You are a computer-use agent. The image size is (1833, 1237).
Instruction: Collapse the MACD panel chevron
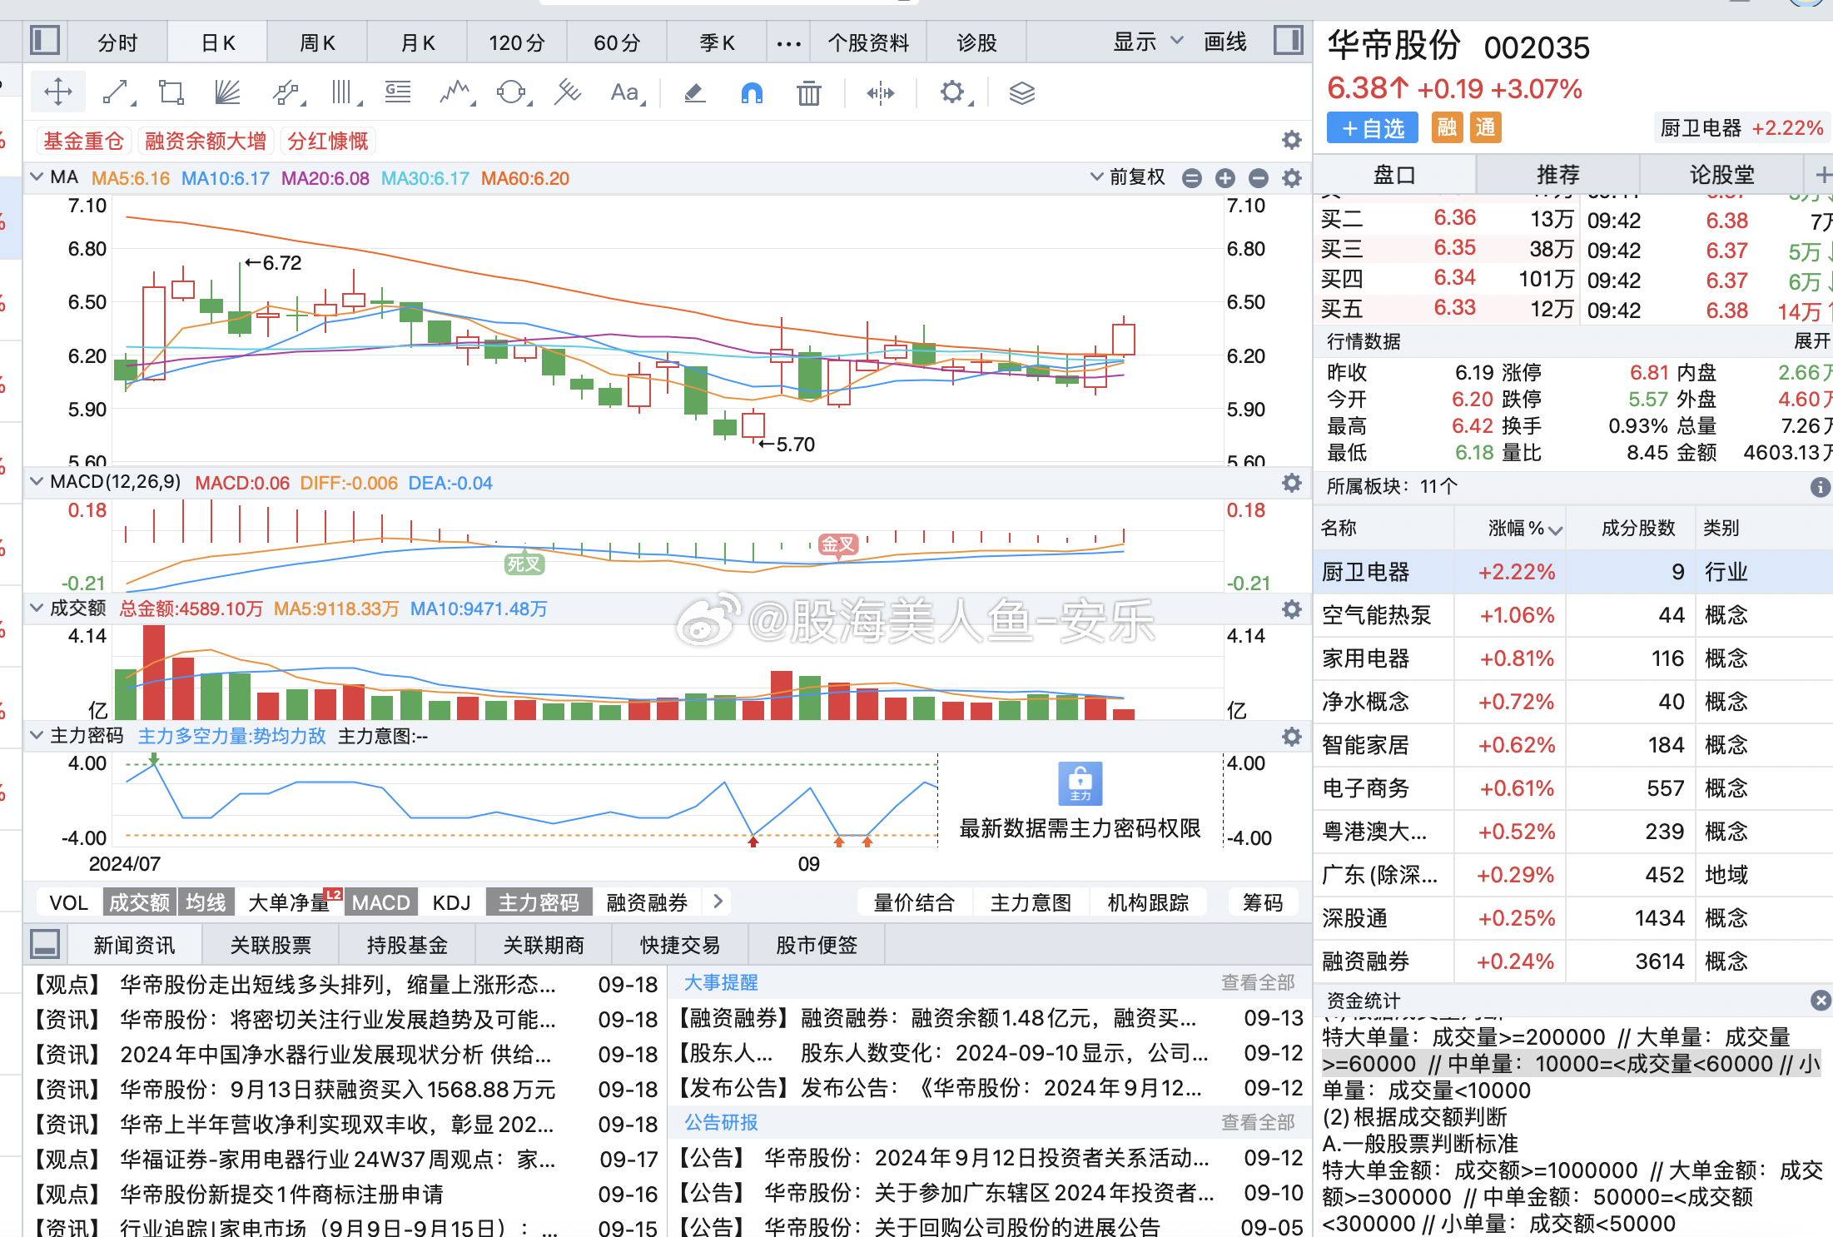pos(37,482)
